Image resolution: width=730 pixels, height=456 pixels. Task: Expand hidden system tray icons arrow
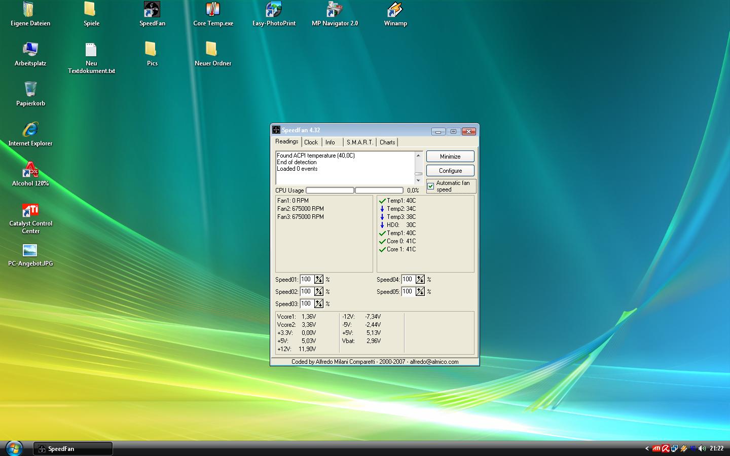tap(647, 448)
